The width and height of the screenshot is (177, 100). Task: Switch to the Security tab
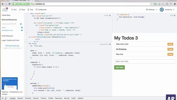(x=67, y=98)
